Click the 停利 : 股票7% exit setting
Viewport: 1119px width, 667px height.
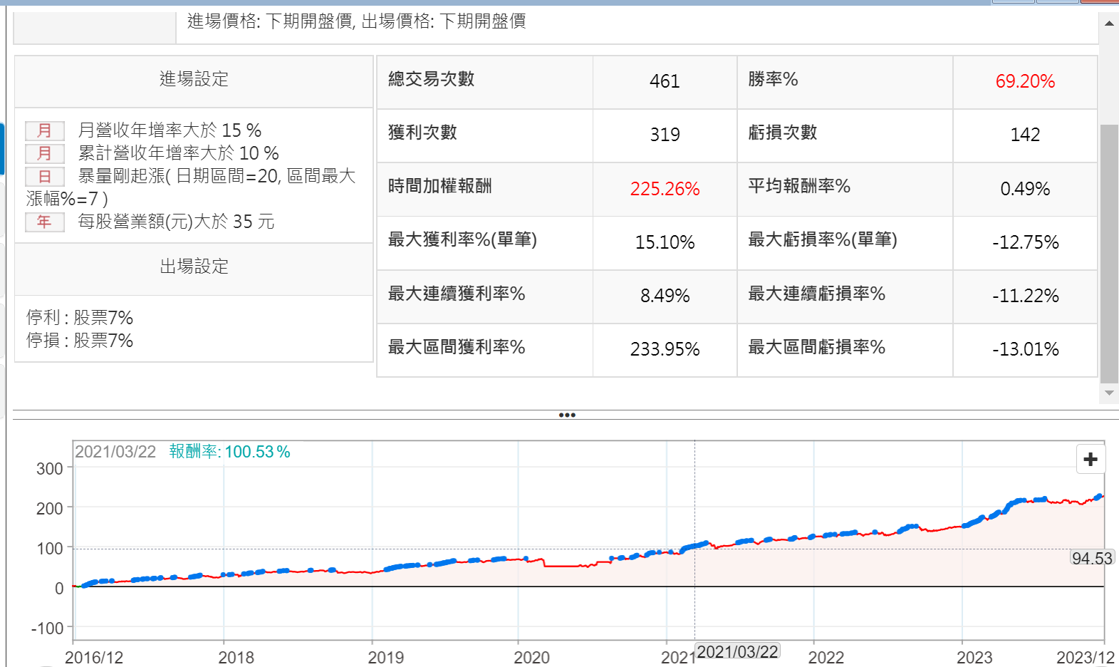tap(80, 317)
